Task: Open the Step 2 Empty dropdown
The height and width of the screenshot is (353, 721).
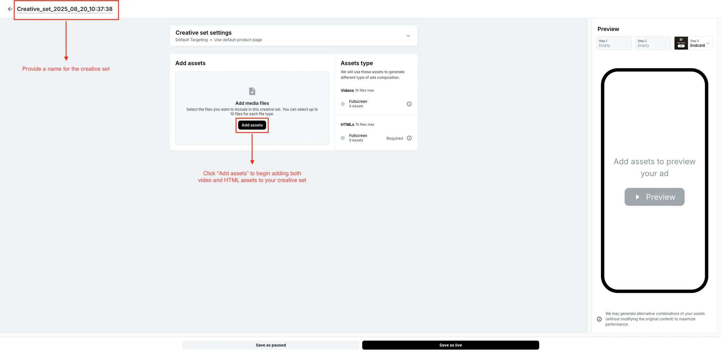Action: (x=653, y=43)
